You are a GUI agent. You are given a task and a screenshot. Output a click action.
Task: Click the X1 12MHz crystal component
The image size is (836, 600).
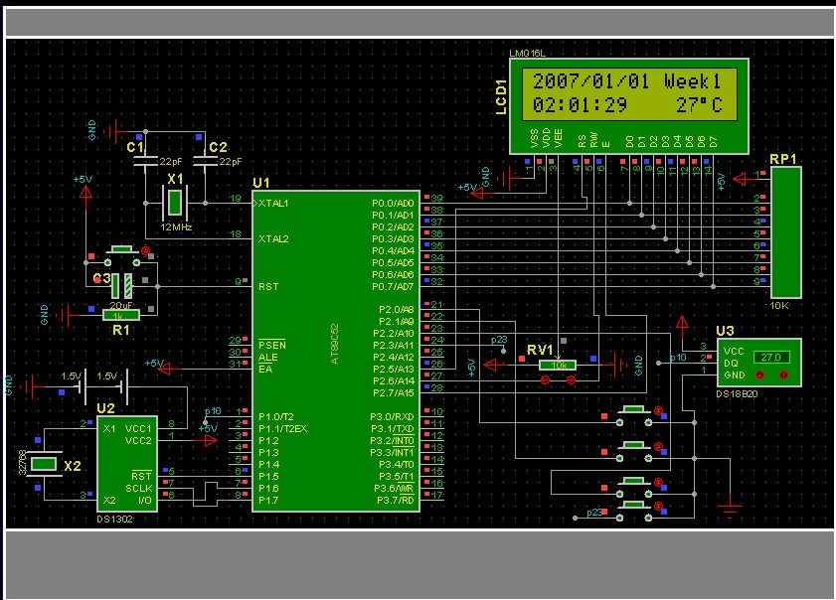(x=175, y=202)
